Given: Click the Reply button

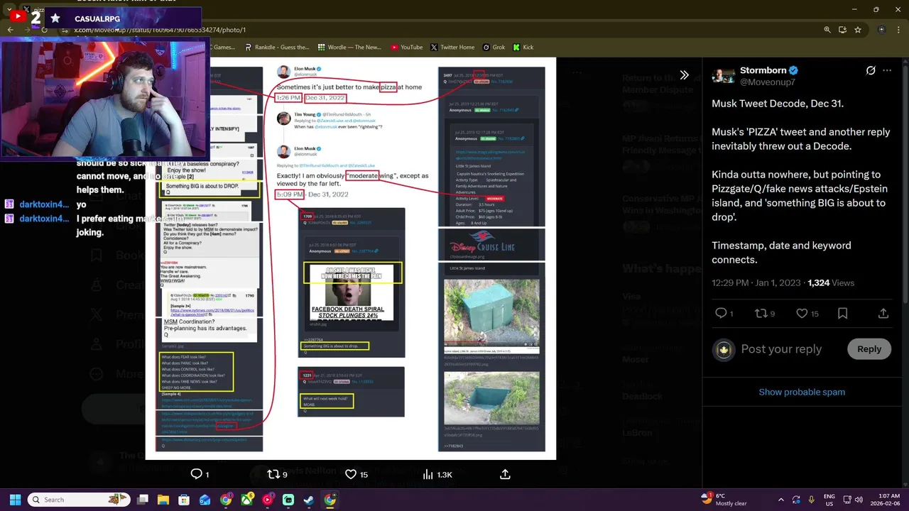Looking at the screenshot, I should [869, 348].
